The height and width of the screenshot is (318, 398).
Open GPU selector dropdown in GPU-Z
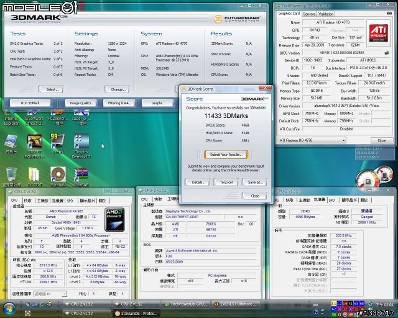312,140
